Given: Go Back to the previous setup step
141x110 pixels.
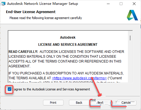Looking at the screenshot, I should pyautogui.click(x=79, y=103).
